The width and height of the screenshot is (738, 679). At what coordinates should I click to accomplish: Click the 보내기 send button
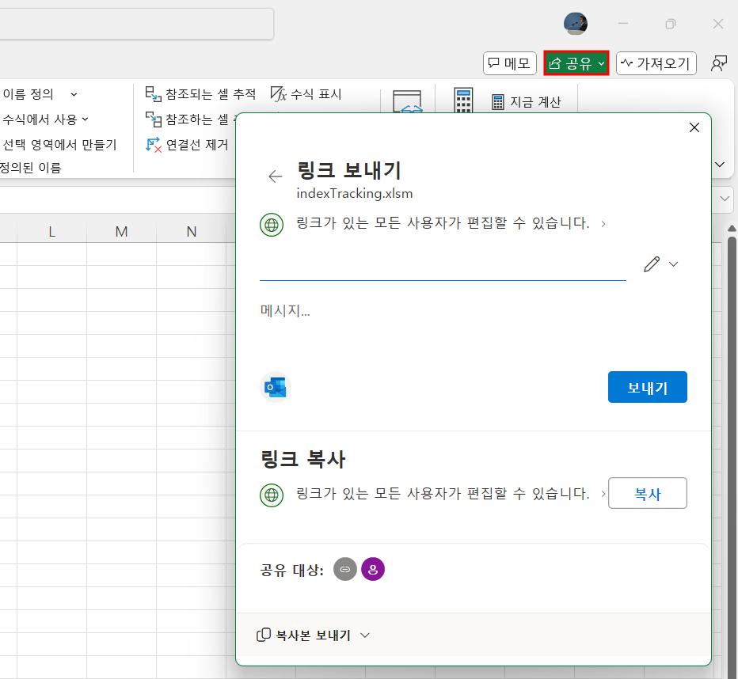point(647,387)
